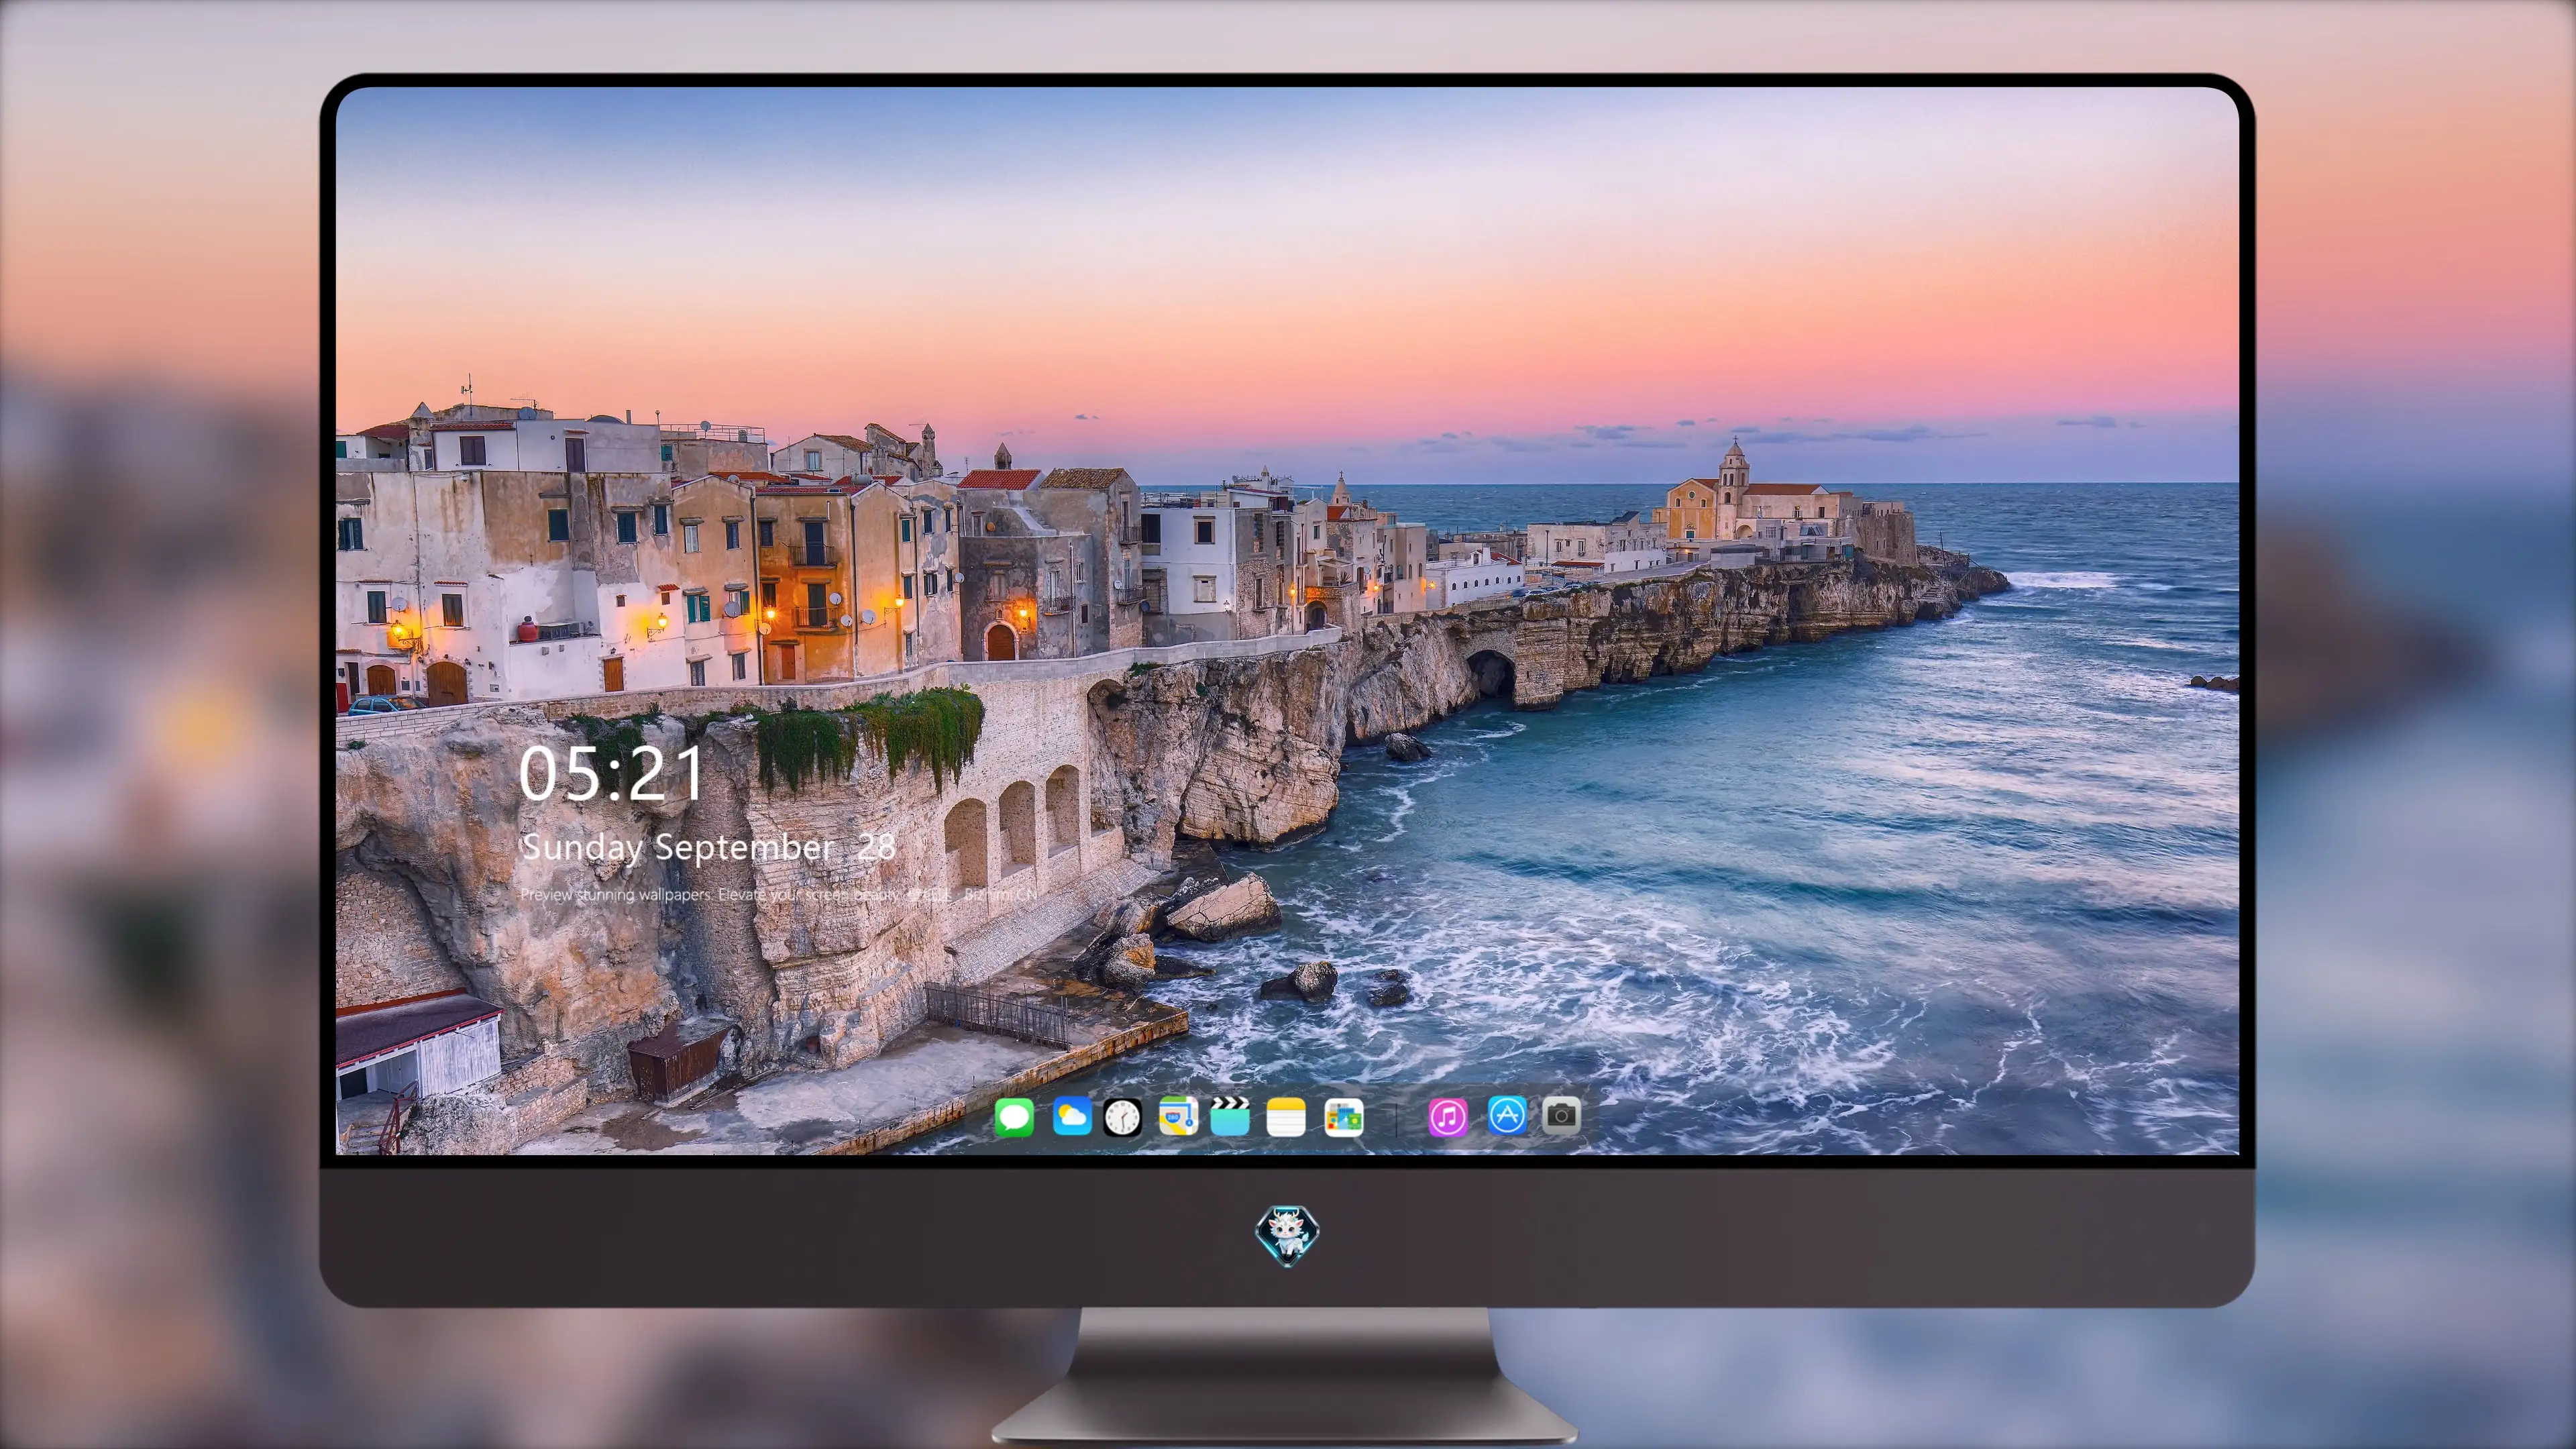This screenshot has height=1449, width=2576.
Task: Open the green Messages app in the dock
Action: click(1014, 1117)
